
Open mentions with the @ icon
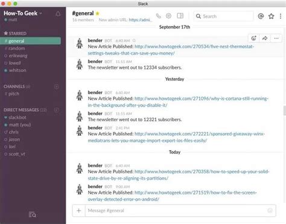coord(261,16)
